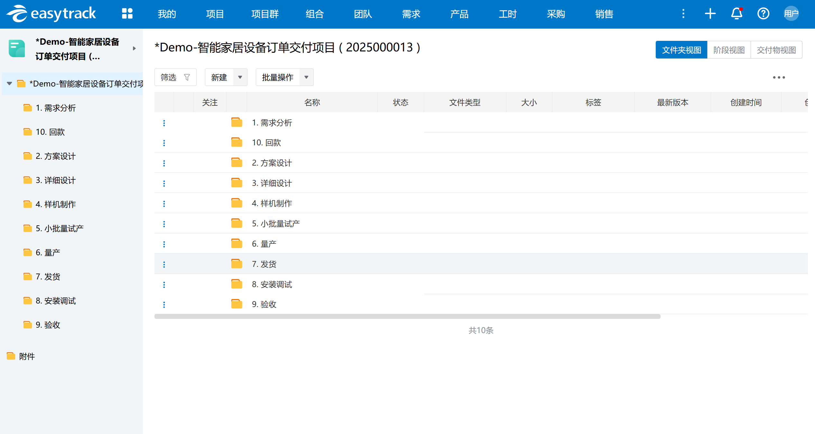
Task: Open the 4. 样机制作 folder in table
Action: [x=272, y=203]
